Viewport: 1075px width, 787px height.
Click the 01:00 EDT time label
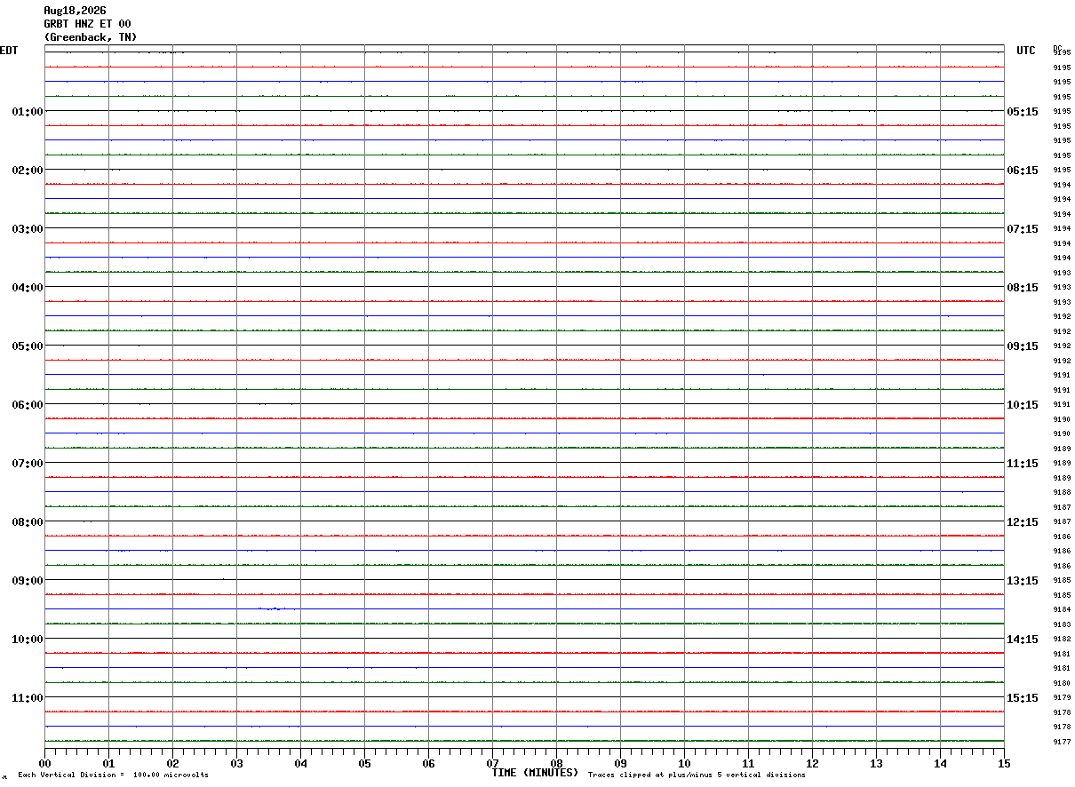28,112
